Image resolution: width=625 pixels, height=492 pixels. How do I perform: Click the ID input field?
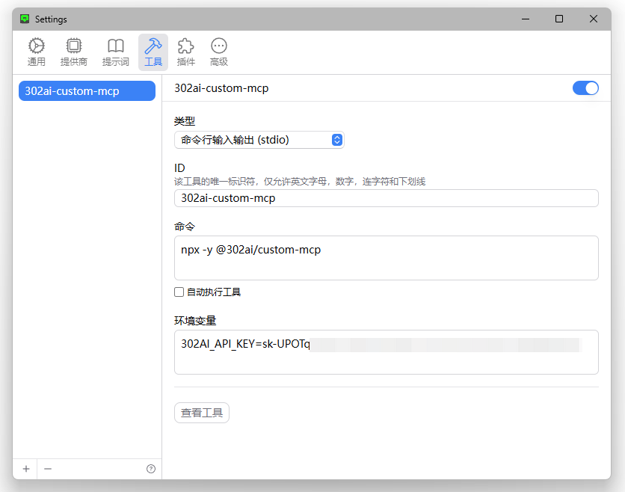[x=387, y=198]
